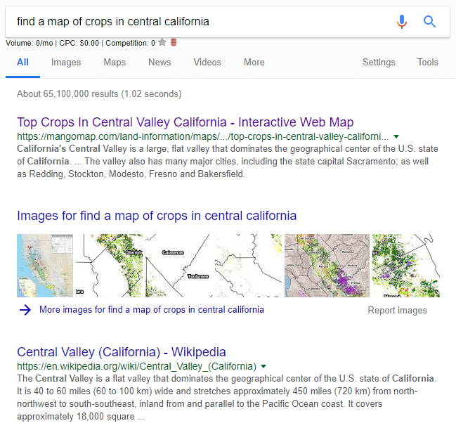Go to the Videos tab
Image resolution: width=456 pixels, height=435 pixels.
point(207,62)
